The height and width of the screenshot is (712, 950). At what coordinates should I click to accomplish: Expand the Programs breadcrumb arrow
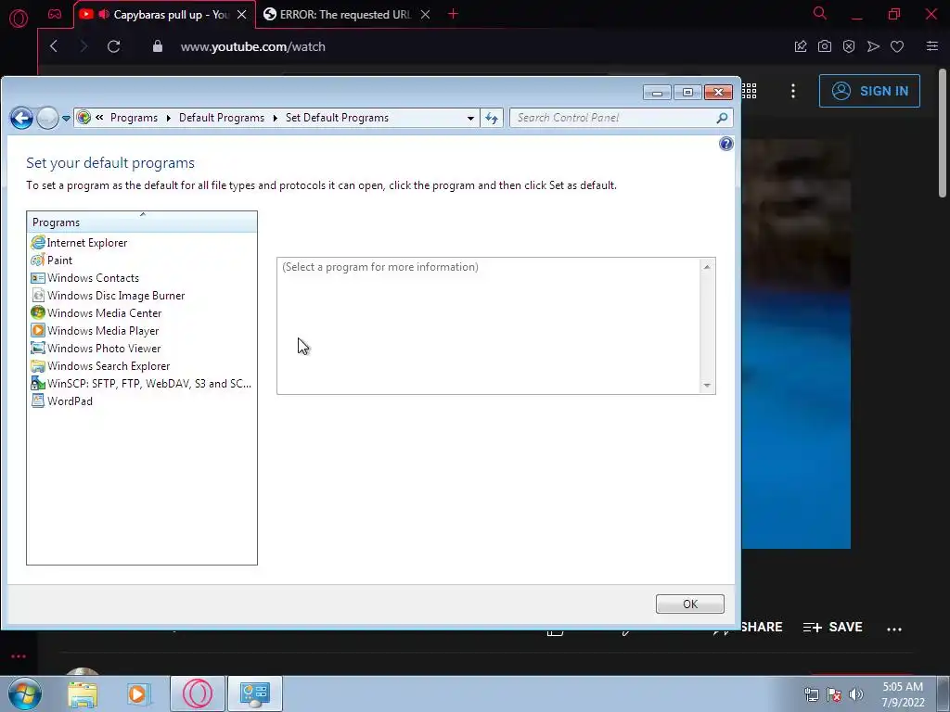tap(169, 118)
